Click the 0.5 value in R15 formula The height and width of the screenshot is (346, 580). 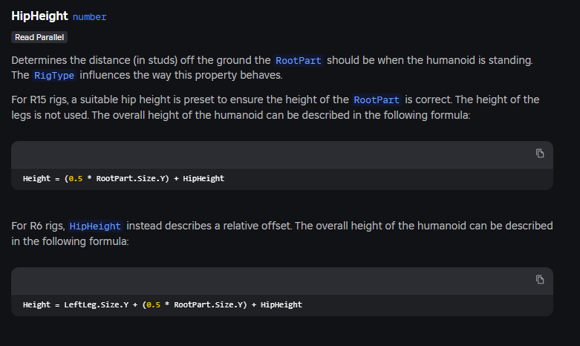coord(75,179)
